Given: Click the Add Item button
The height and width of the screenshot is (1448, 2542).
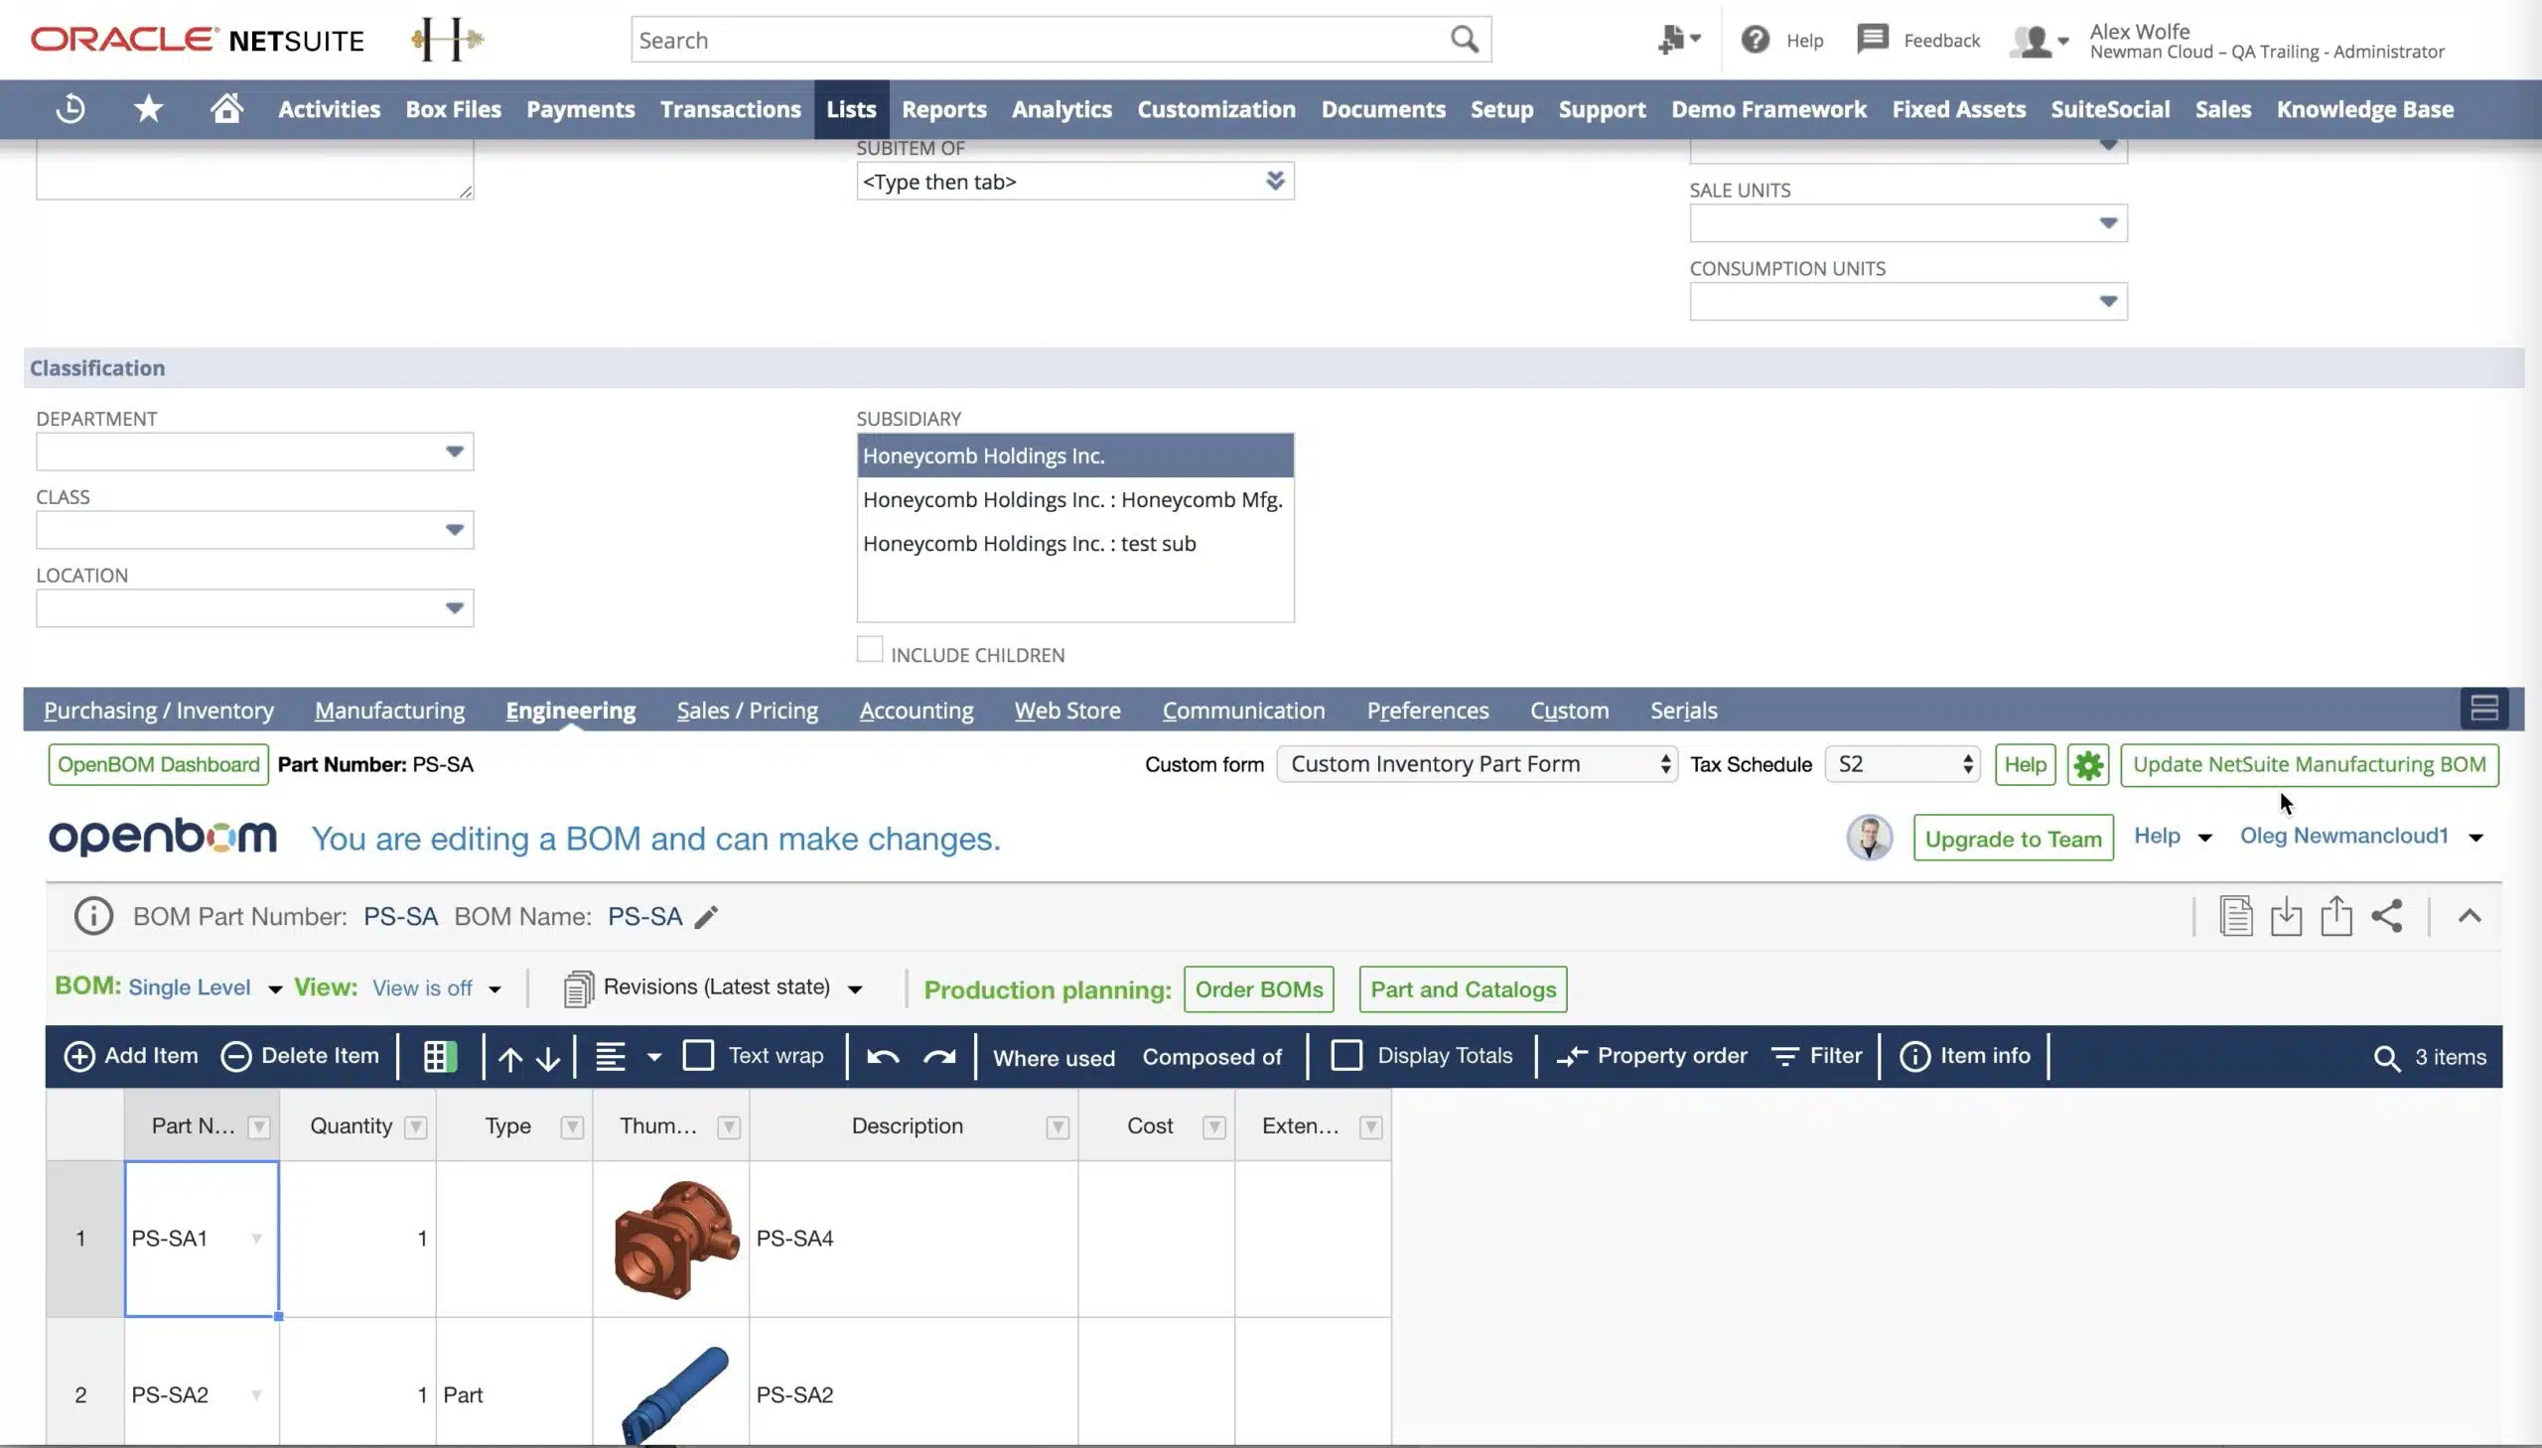Looking at the screenshot, I should click(130, 1056).
